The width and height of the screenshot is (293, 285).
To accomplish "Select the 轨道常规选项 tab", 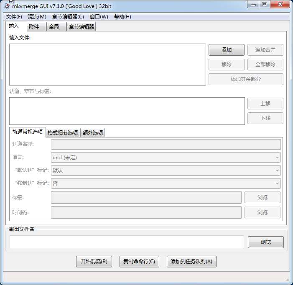I will pos(28,132).
